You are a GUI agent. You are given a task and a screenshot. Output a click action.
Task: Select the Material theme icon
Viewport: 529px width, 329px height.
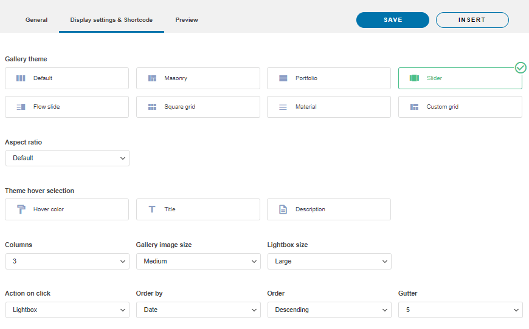(x=283, y=107)
